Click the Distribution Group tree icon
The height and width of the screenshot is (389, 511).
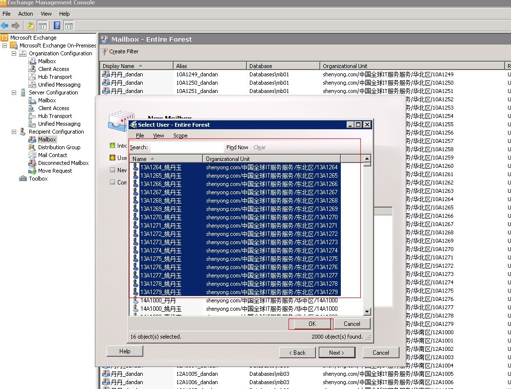32,147
